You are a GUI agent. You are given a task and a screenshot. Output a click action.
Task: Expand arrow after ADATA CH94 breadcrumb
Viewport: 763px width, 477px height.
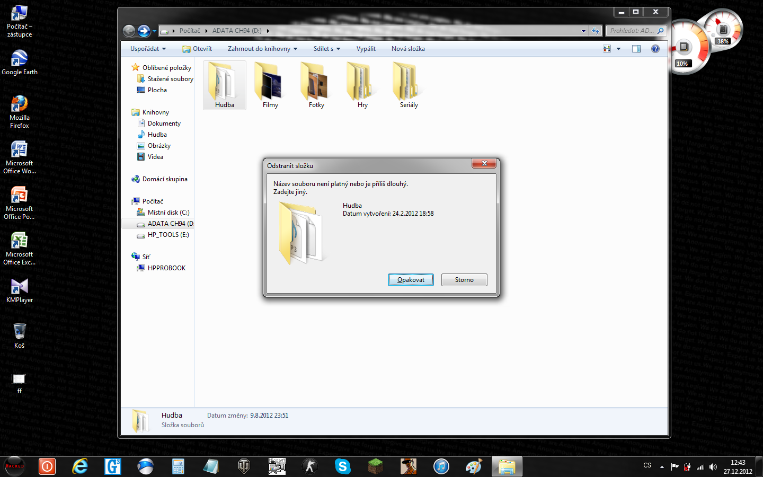tap(268, 31)
